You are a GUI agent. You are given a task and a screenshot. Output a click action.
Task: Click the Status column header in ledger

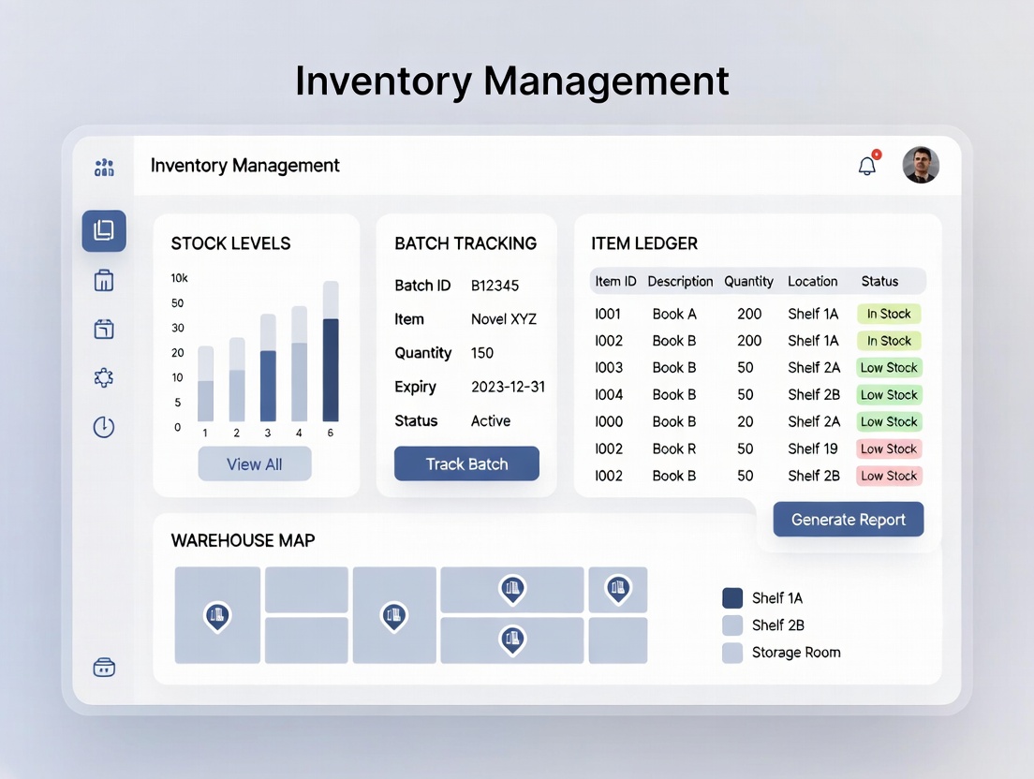coord(879,281)
